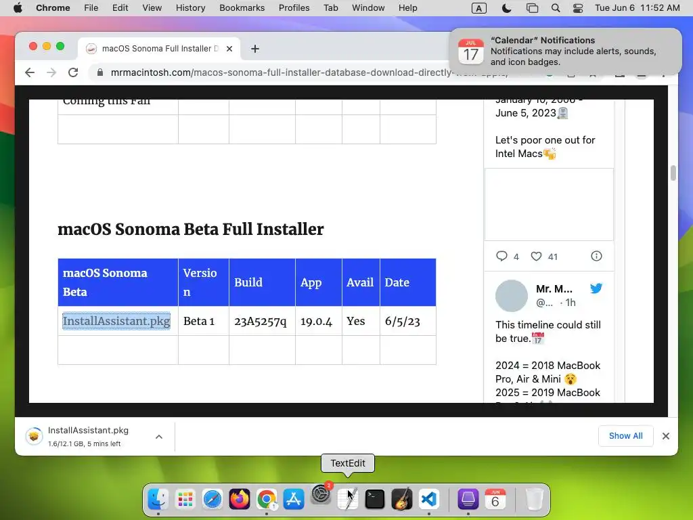Image resolution: width=693 pixels, height=520 pixels.
Task: Open the View menu
Action: 152,8
